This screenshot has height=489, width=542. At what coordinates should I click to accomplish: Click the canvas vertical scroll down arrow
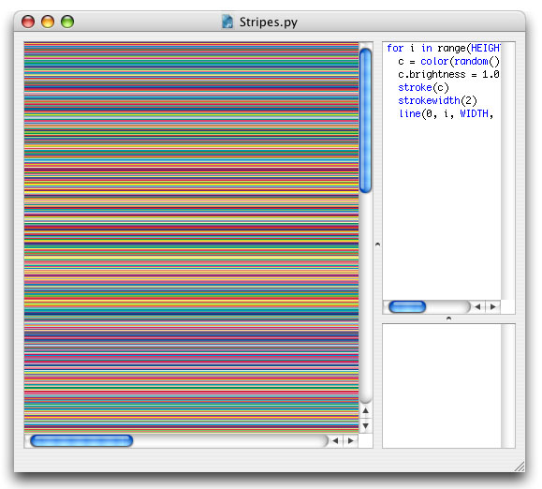coord(366,425)
